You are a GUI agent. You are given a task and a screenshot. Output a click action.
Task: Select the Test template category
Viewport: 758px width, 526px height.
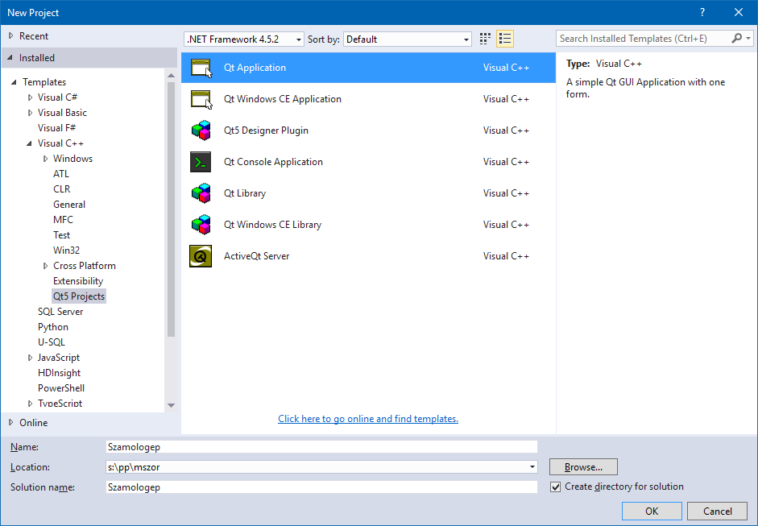[x=61, y=235]
